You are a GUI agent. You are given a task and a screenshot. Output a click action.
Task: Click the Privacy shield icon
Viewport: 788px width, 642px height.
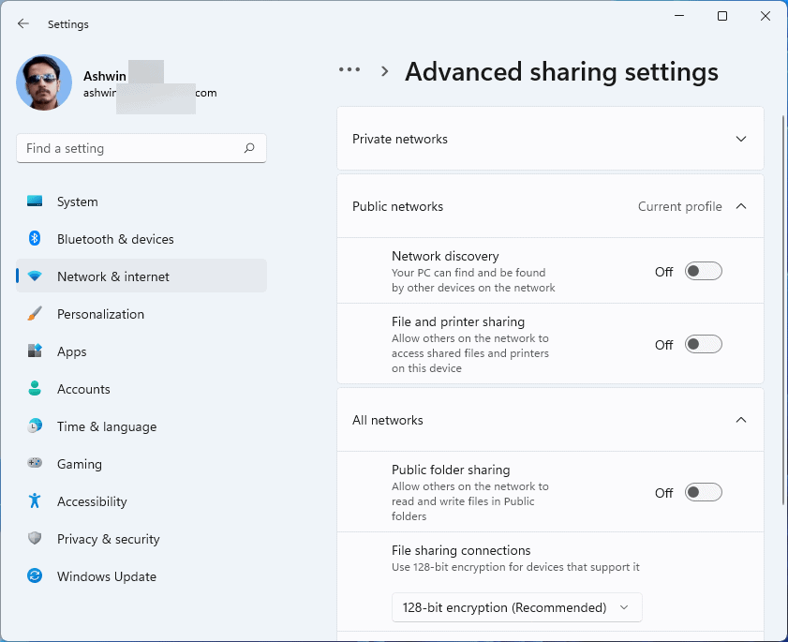pyautogui.click(x=35, y=538)
